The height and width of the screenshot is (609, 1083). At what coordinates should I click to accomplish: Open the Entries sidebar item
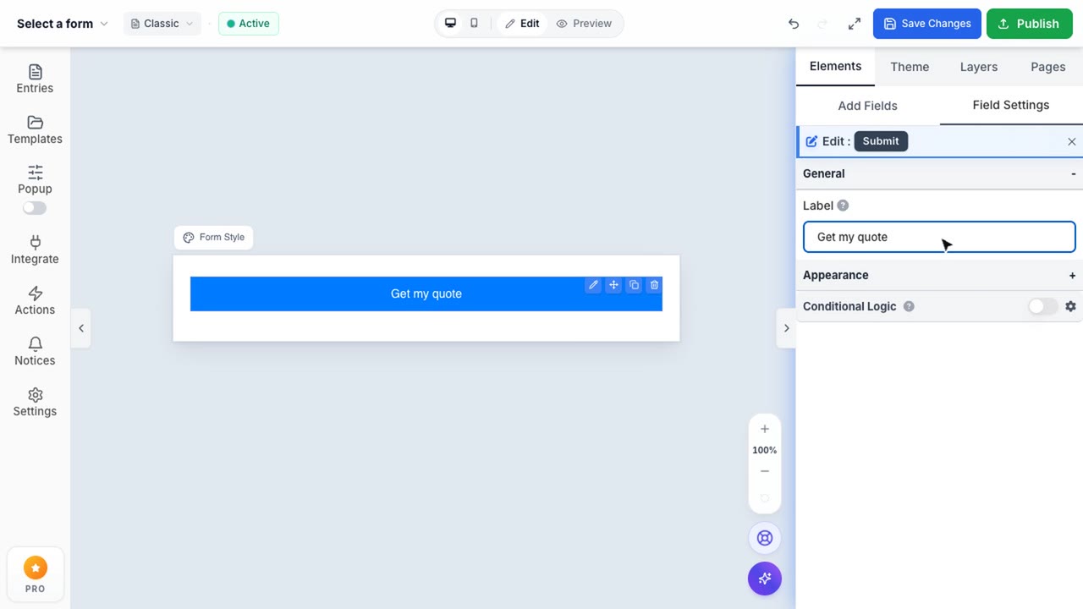(35, 79)
